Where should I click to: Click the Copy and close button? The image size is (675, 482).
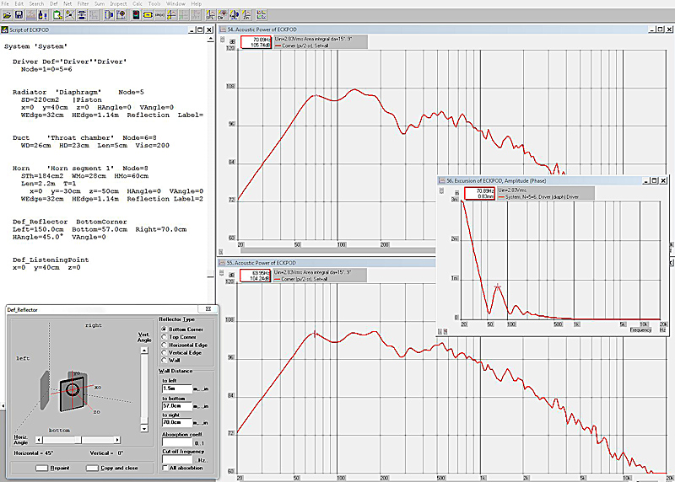tap(112, 468)
